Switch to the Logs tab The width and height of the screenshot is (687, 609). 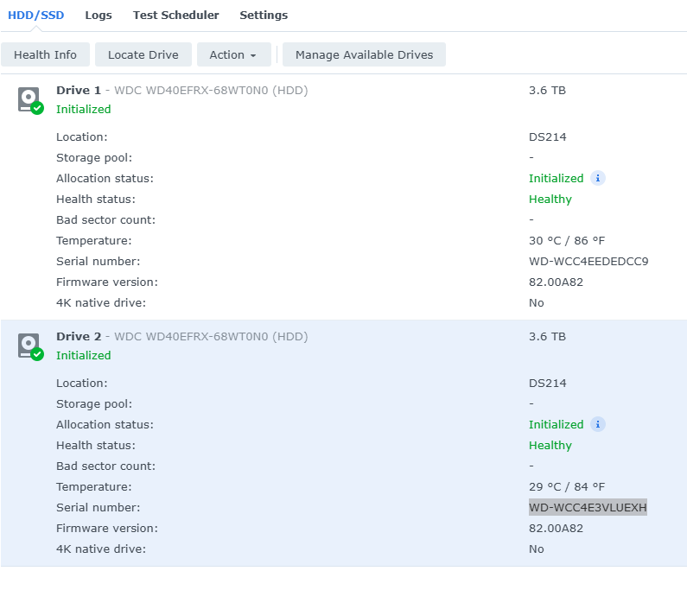99,16
